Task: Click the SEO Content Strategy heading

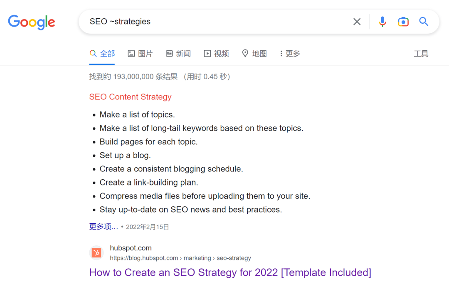Action: click(x=130, y=97)
